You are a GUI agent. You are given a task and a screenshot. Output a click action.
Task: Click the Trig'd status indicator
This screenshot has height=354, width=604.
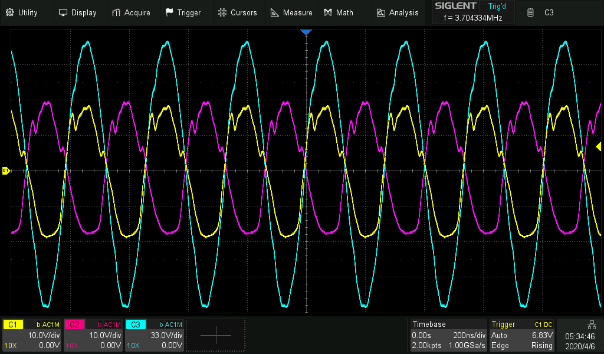click(x=497, y=6)
